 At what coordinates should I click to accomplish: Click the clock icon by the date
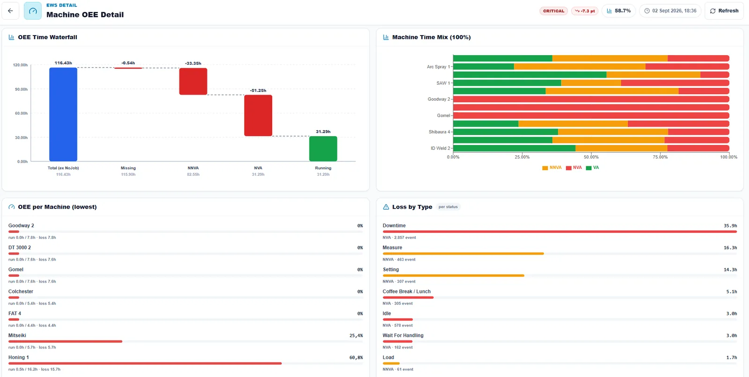click(647, 11)
